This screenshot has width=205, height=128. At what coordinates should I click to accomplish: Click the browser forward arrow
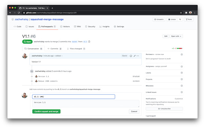[x=14, y=13]
